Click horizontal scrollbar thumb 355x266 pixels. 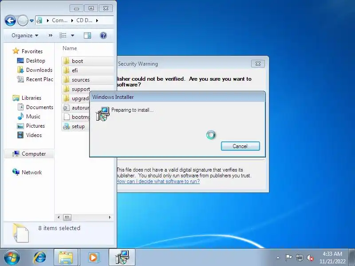[x=67, y=217]
